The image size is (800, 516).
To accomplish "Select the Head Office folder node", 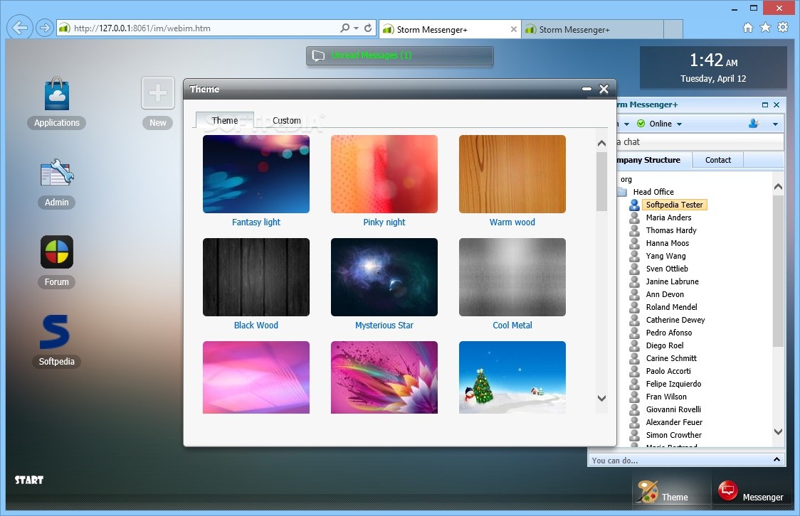I will coord(653,192).
